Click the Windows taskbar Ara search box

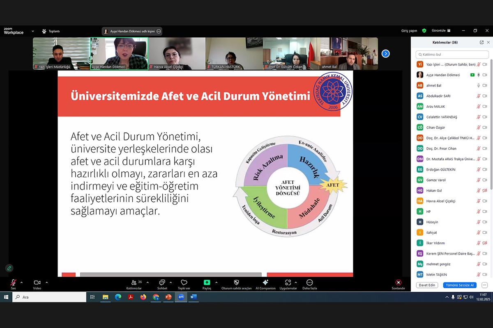pos(49,297)
